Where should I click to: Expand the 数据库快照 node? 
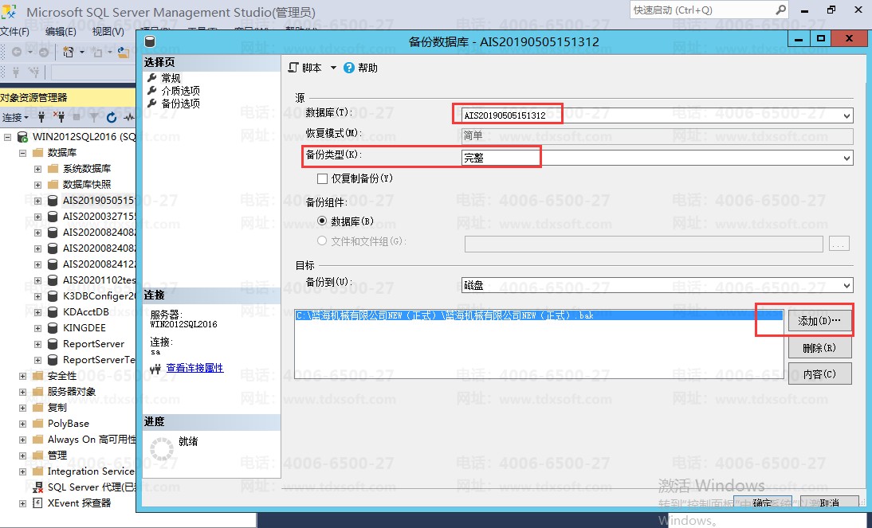[37, 185]
